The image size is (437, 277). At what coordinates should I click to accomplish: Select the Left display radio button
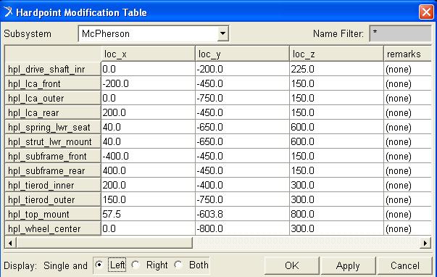(99, 265)
